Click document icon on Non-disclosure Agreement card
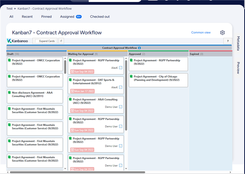 (9, 93)
